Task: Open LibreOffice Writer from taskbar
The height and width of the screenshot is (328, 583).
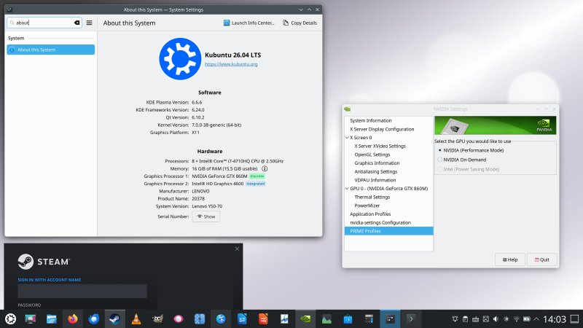Action: coord(242,319)
